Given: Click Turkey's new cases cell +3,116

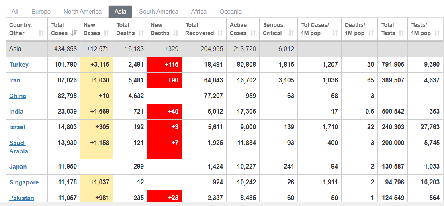Looking at the screenshot, I should (x=96, y=65).
